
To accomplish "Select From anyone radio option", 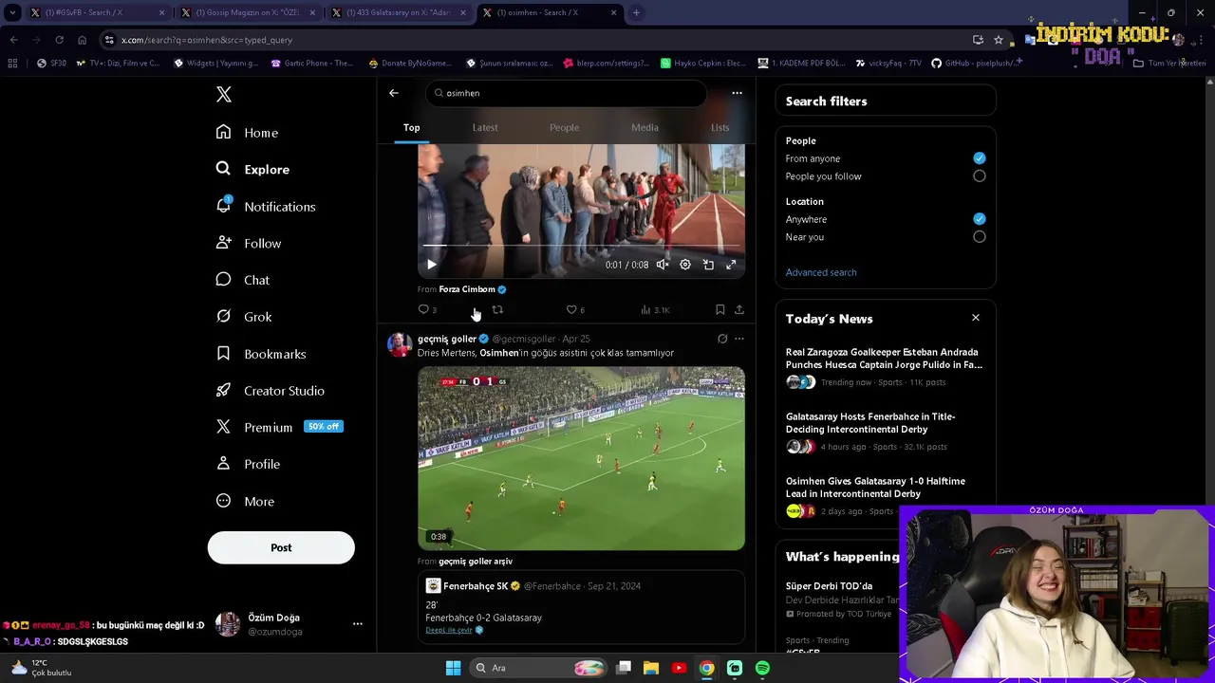I will click(980, 158).
